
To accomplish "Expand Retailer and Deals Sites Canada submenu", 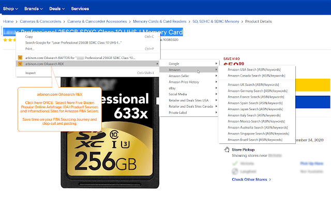I will pos(189,107).
